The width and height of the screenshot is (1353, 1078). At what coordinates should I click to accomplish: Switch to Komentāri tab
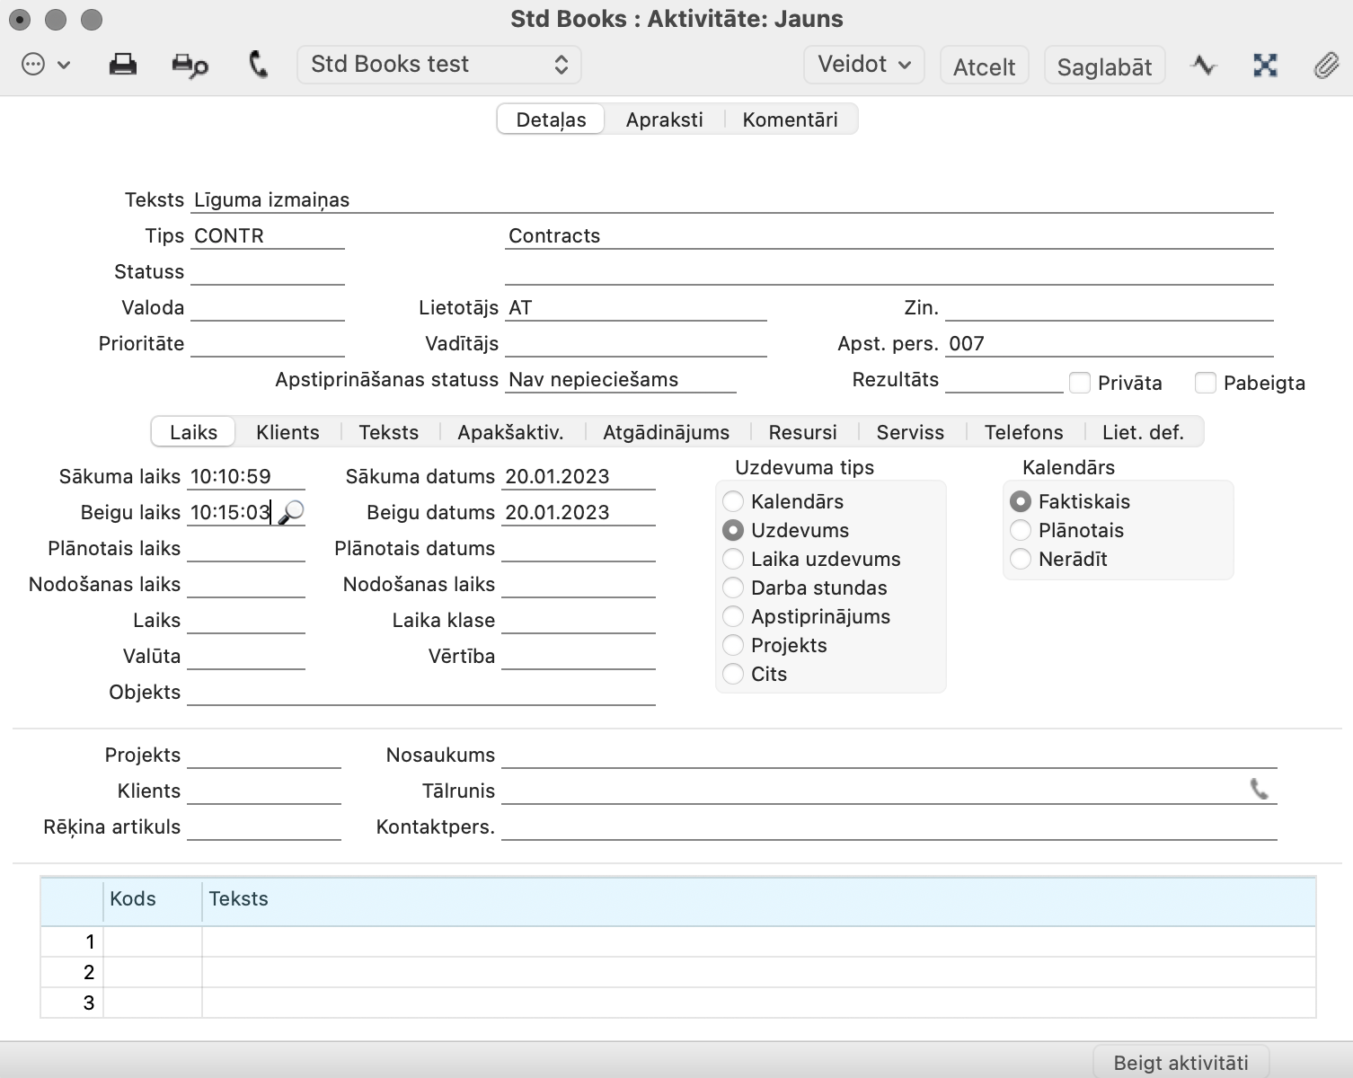pyautogui.click(x=791, y=119)
